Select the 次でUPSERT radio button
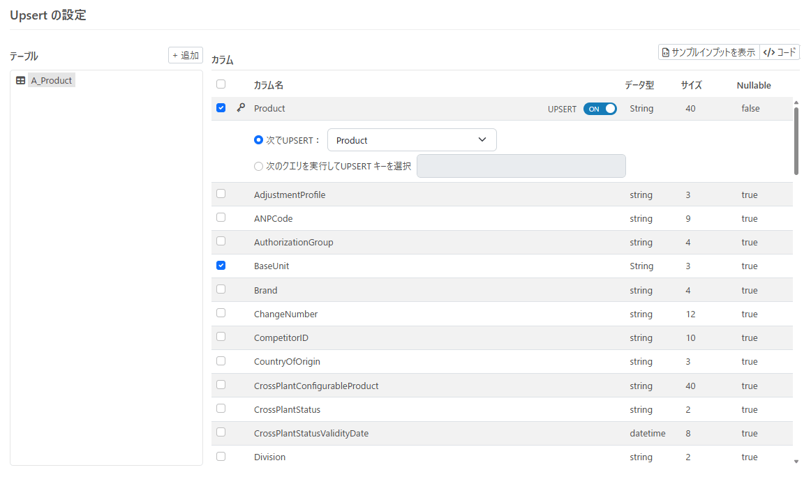 [259, 140]
